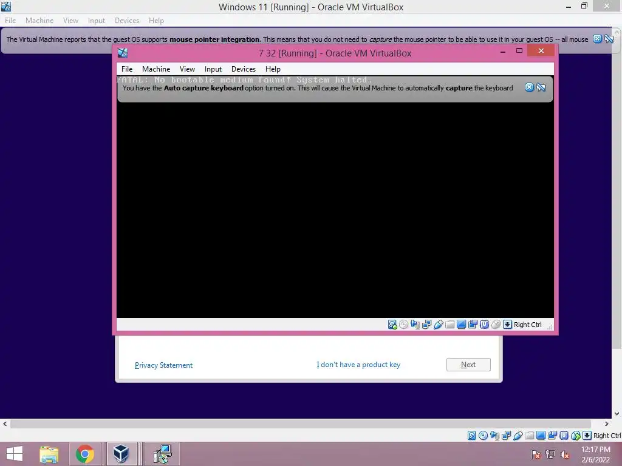Screen dimensions: 622x466
Task: Open Action Center flag icon in tray
Action: (536, 454)
